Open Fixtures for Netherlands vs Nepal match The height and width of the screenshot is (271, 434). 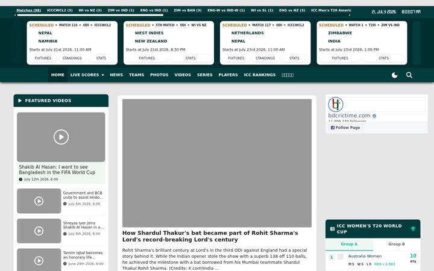click(236, 58)
